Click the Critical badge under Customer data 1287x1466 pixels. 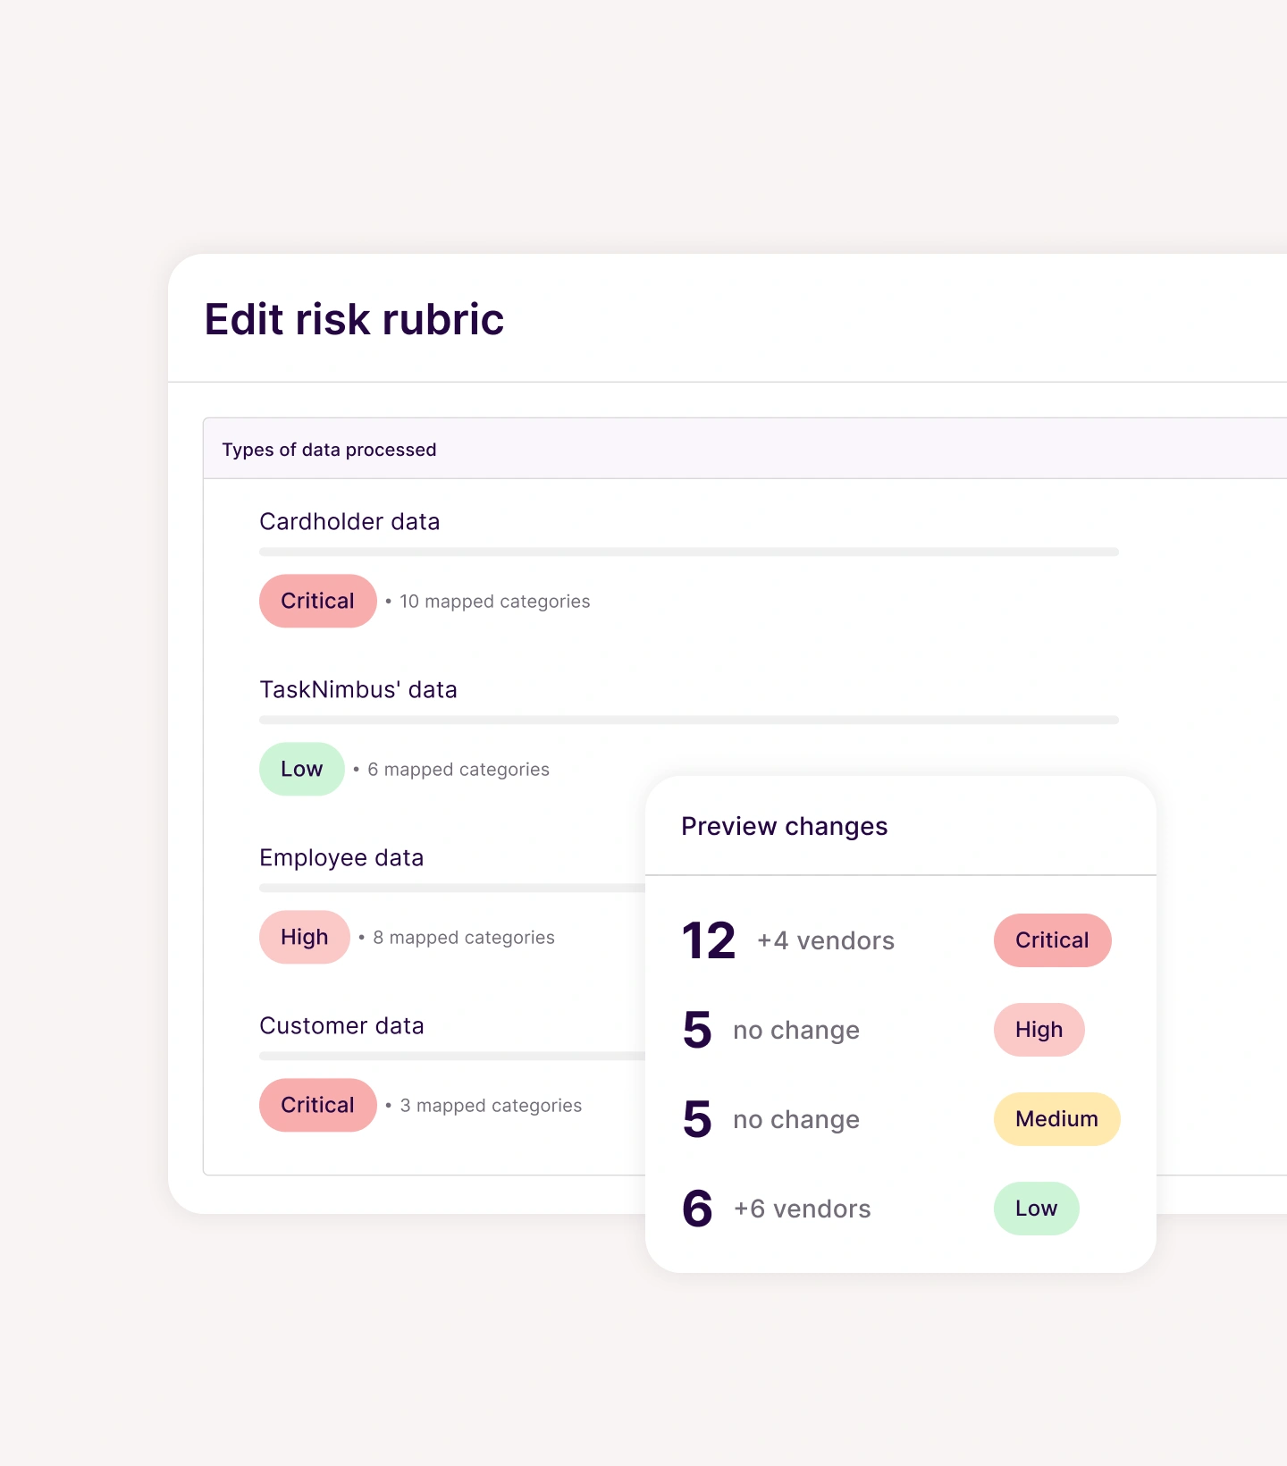[x=317, y=1105]
